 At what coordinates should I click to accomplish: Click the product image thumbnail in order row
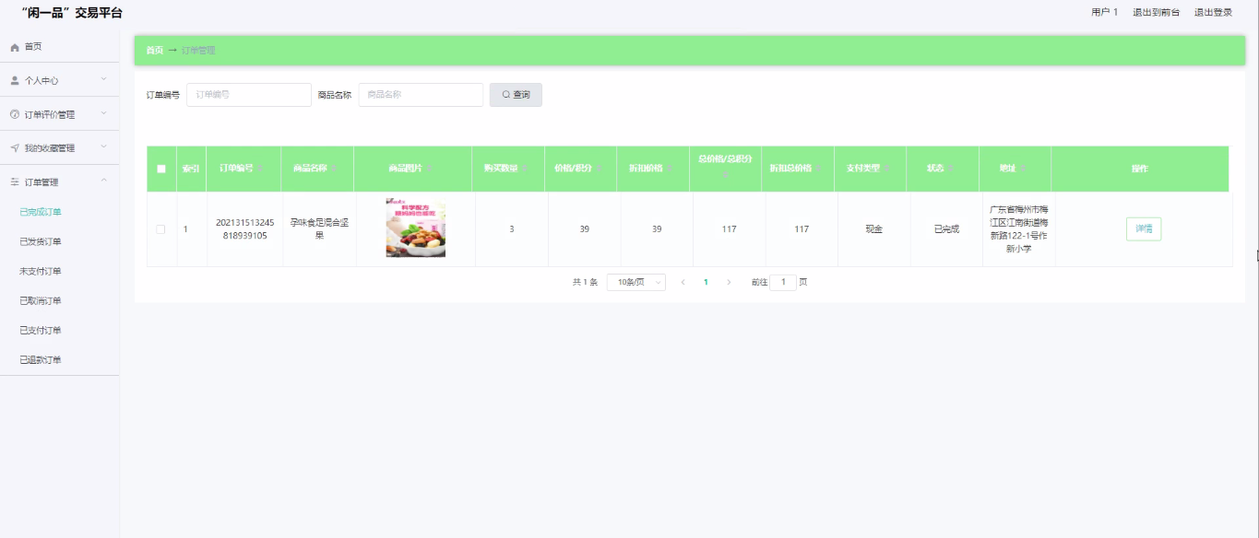click(x=416, y=228)
